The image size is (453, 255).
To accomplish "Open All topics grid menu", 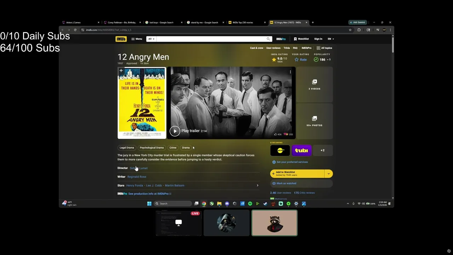I will [x=324, y=48].
